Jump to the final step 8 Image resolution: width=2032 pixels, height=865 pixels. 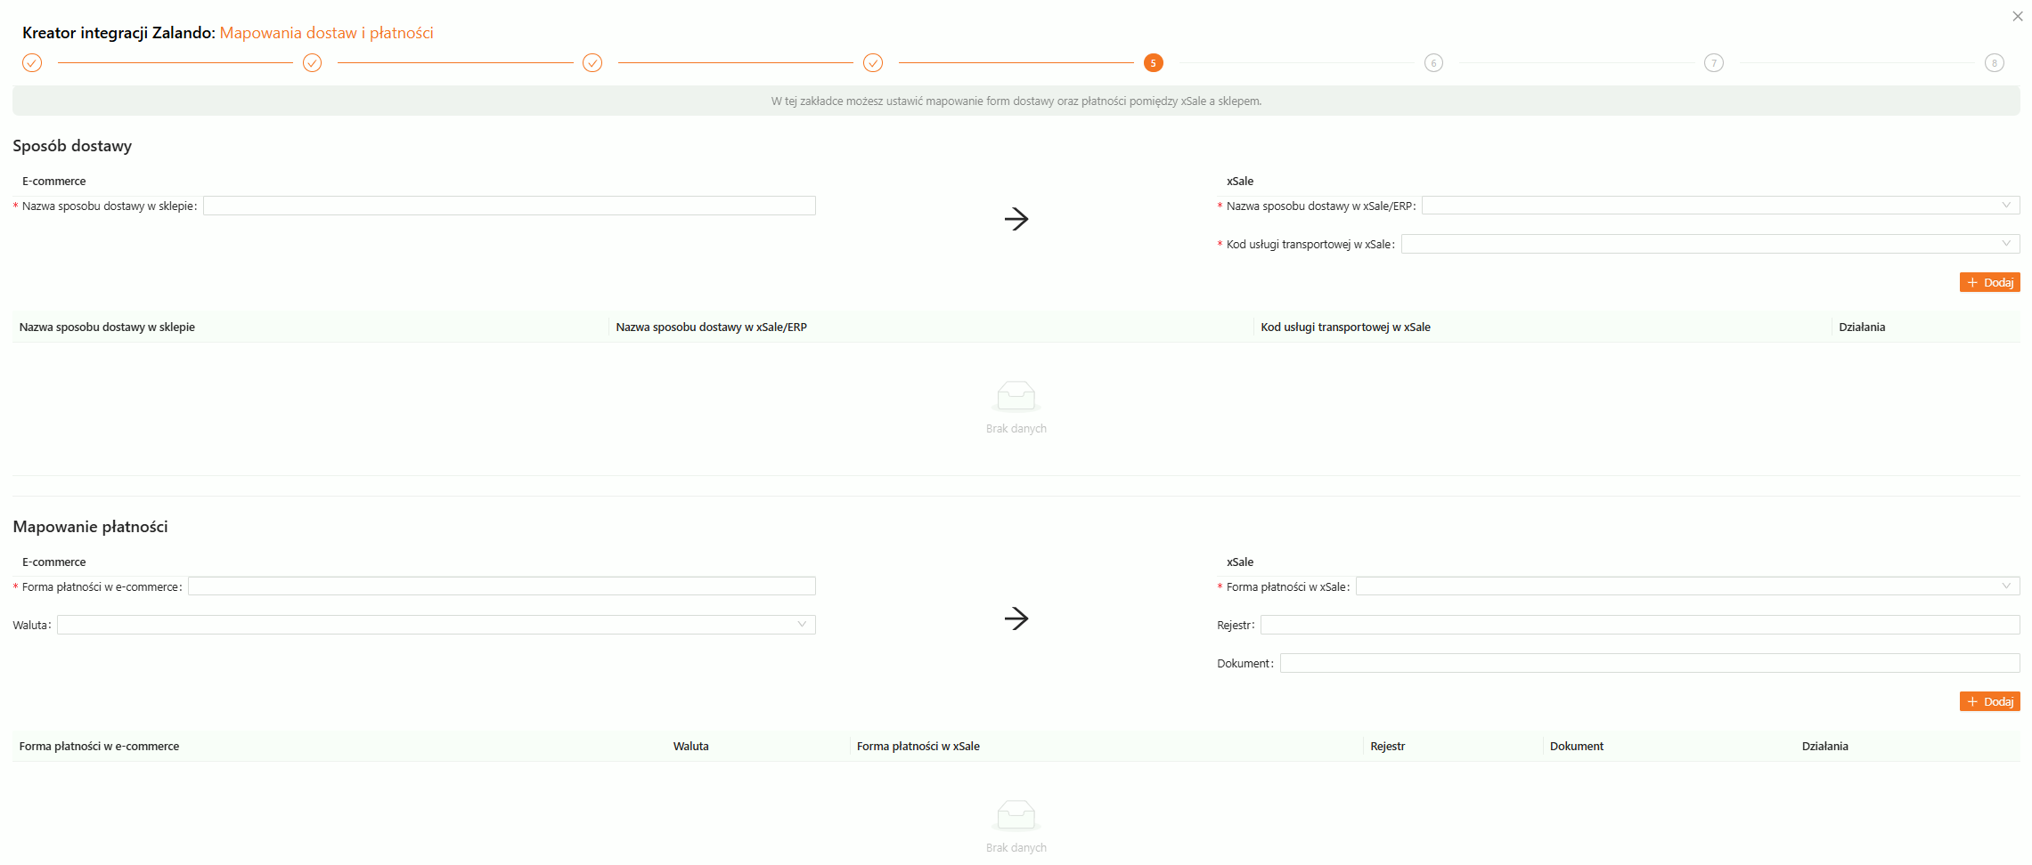[1994, 63]
